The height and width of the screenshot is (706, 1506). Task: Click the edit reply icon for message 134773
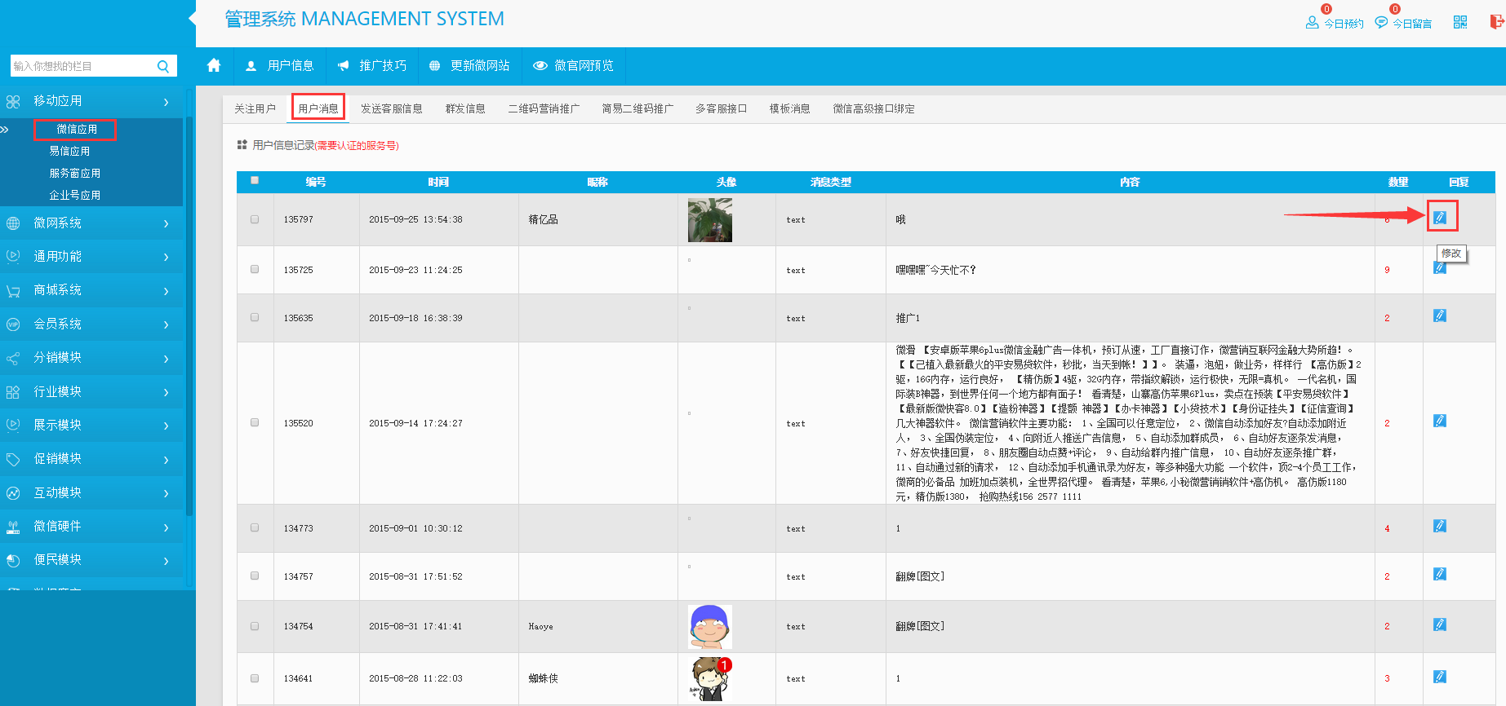[x=1440, y=526]
